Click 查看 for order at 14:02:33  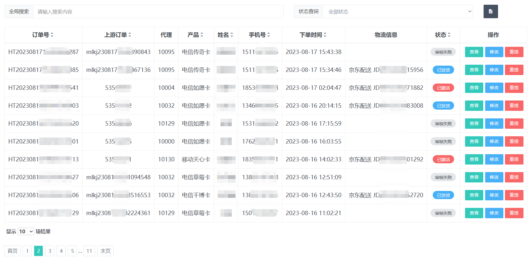point(474,159)
